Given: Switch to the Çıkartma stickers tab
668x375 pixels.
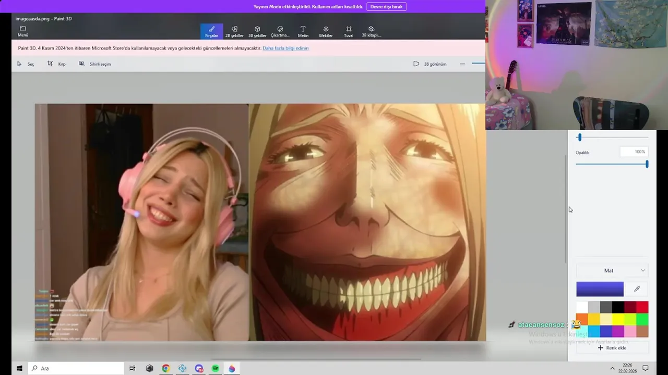Looking at the screenshot, I should 280,31.
